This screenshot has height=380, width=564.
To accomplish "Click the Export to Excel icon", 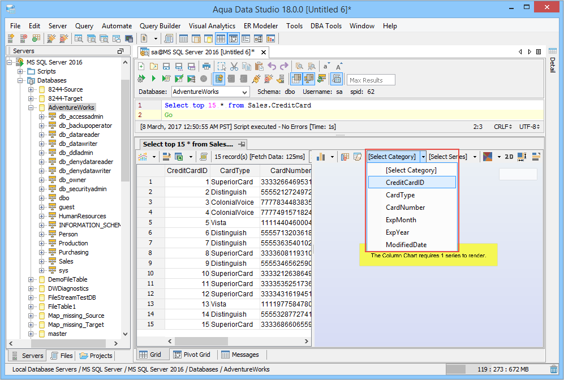I will (179, 157).
